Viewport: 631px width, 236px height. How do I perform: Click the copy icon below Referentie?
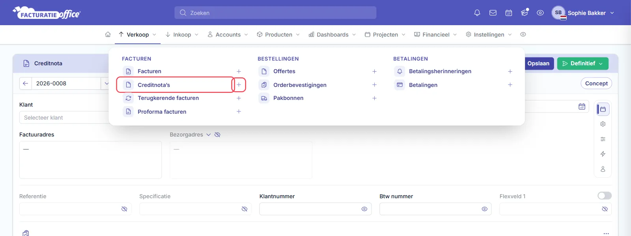(x=26, y=233)
